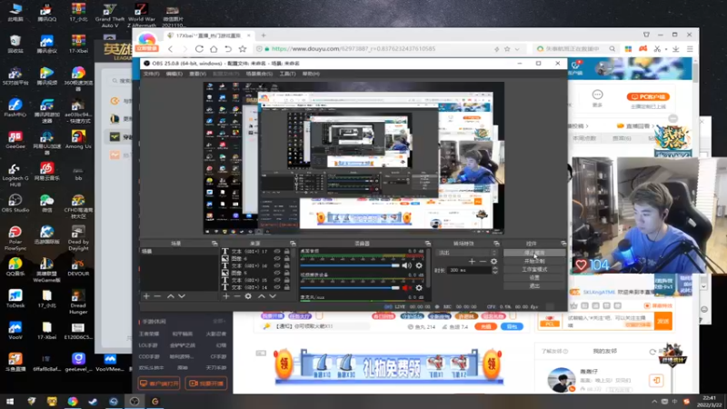Click Desktop Audio volume slider
Viewport: 727px width, 409px height.
click(350, 265)
